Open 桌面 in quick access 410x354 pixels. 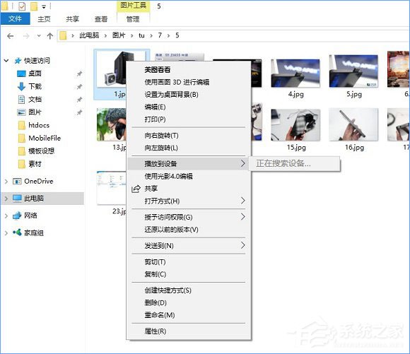[35, 73]
